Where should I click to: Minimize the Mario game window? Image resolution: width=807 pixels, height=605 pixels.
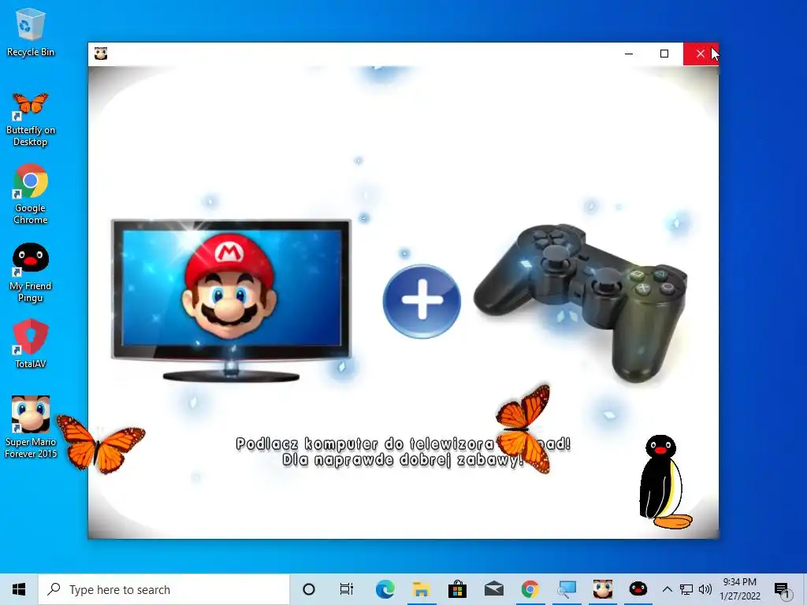coord(629,54)
